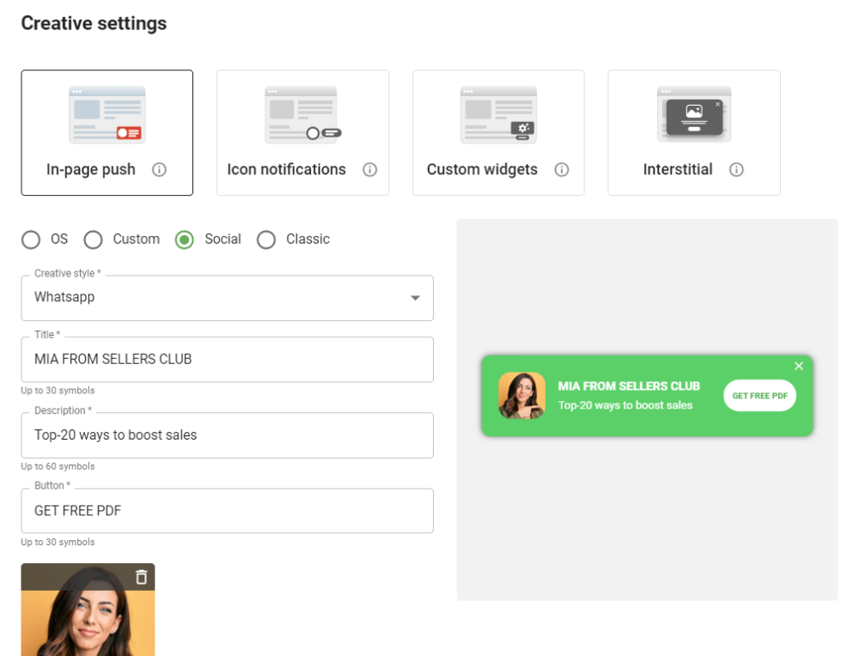The image size is (859, 656).
Task: Expand the Whatsapp style selector
Action: pyautogui.click(x=416, y=298)
